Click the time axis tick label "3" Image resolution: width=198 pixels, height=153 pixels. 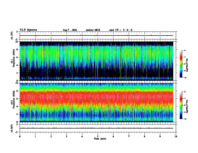(x=66, y=136)
